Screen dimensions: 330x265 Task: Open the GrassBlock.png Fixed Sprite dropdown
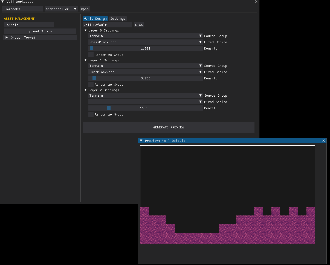pyautogui.click(x=146, y=42)
